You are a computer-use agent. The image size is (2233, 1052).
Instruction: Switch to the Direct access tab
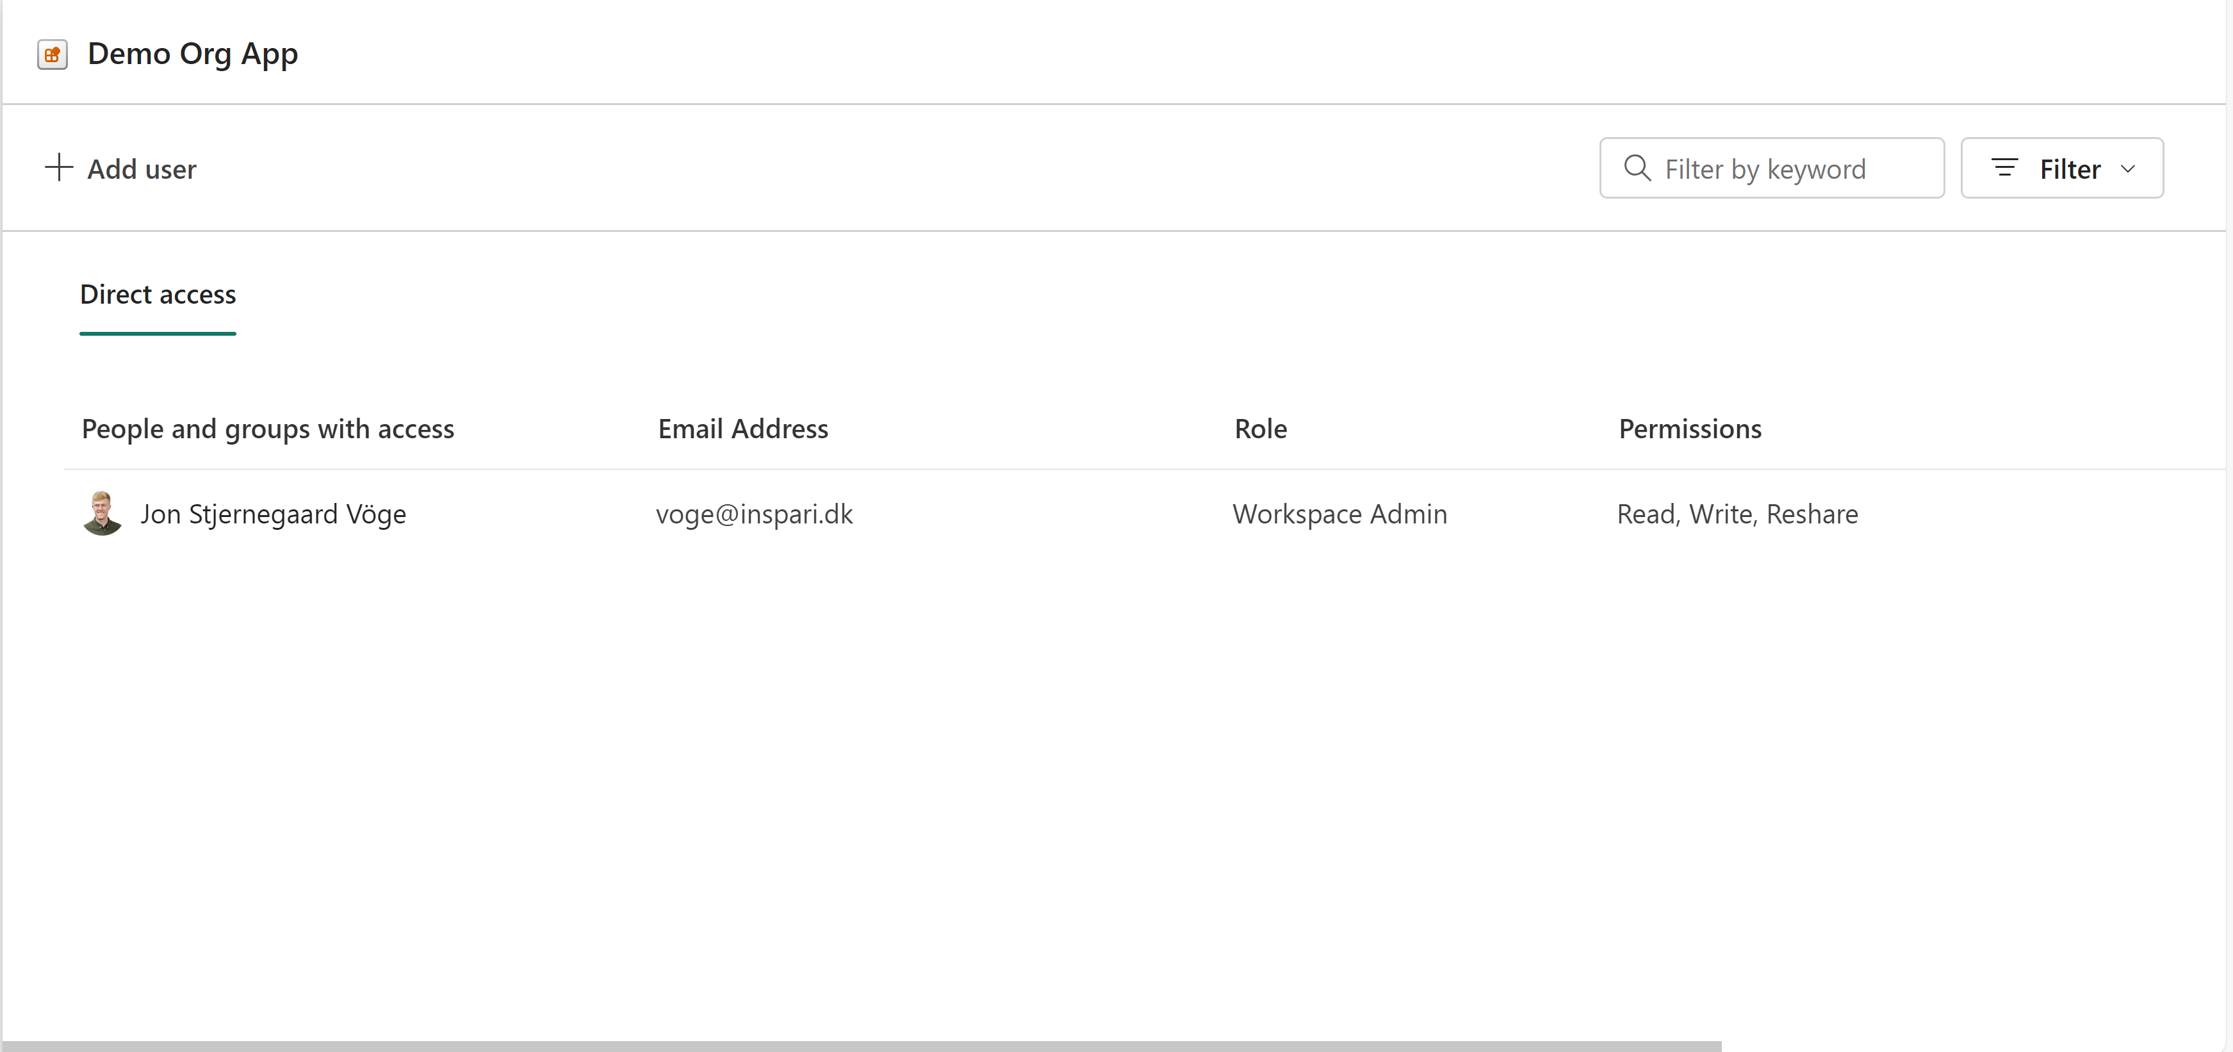pos(158,295)
